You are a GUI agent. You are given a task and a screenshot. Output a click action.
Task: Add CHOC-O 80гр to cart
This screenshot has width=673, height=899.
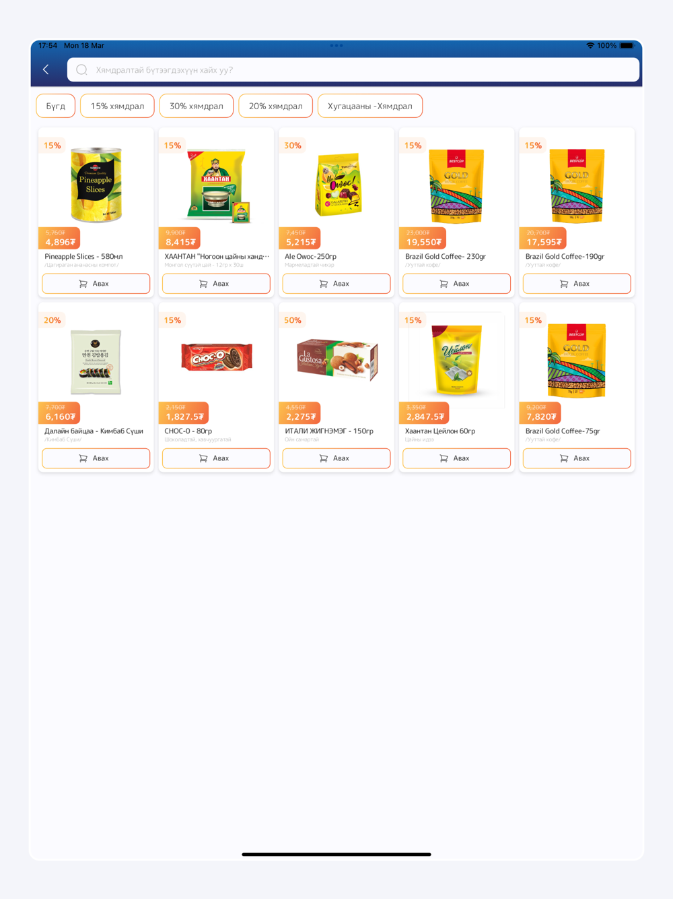[x=216, y=458]
